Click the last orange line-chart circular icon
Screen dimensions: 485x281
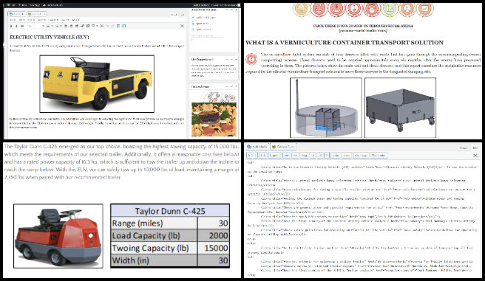tap(424, 9)
